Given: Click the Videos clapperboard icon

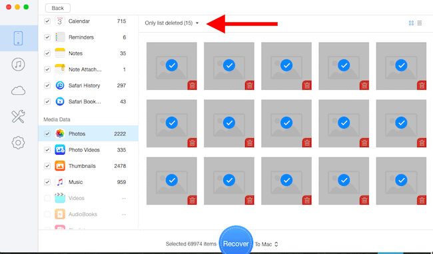Looking at the screenshot, I should click(60, 198).
